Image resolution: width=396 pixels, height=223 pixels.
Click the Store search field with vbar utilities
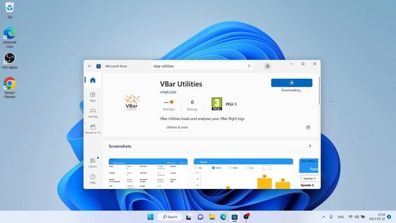pyautogui.click(x=202, y=66)
